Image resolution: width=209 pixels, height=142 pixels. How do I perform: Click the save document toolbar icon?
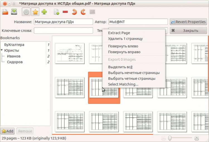[14, 12]
